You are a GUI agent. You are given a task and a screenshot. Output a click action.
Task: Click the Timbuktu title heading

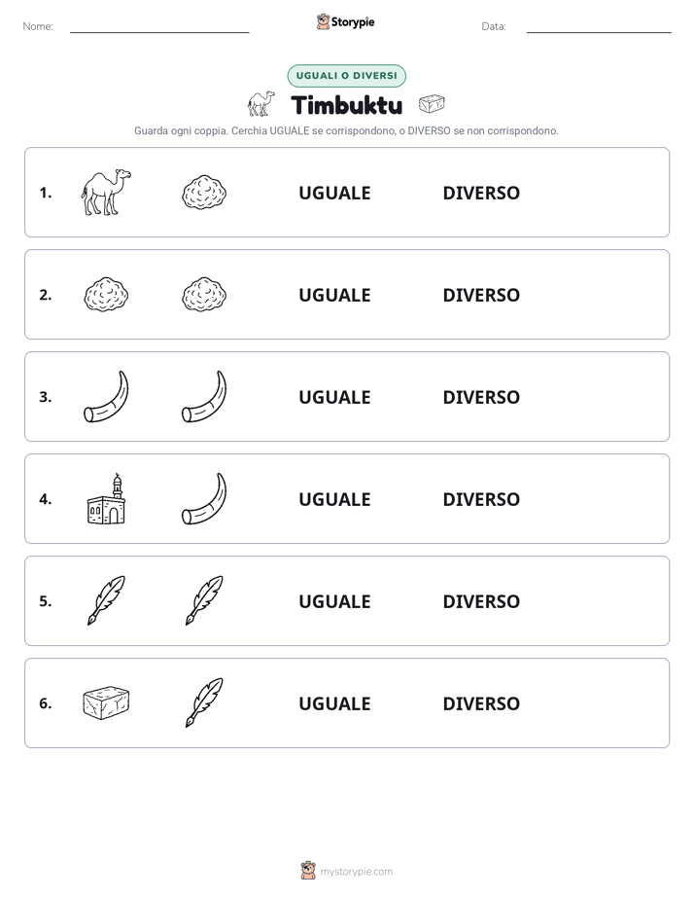click(x=346, y=105)
